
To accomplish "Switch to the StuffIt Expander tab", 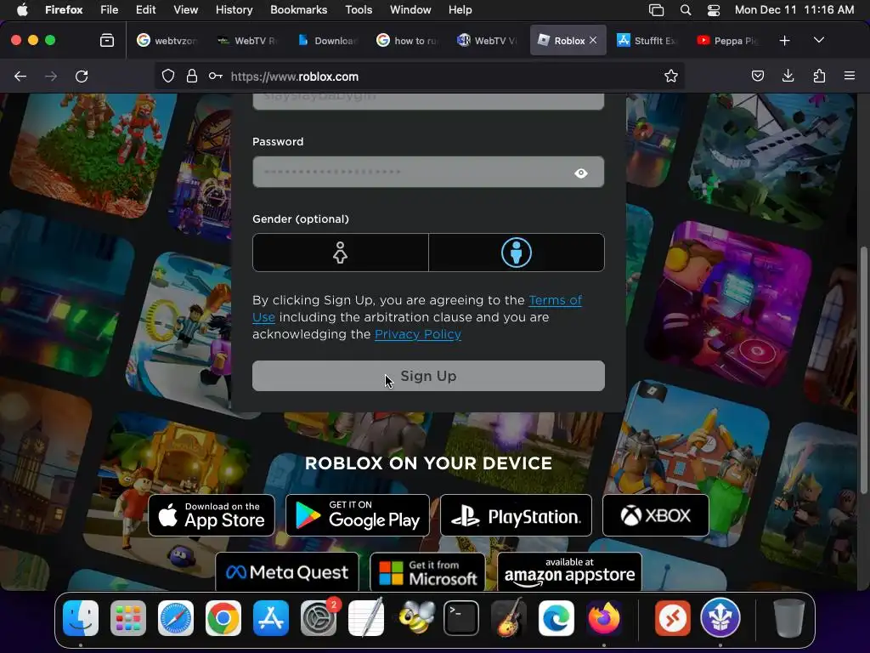I will tap(648, 41).
